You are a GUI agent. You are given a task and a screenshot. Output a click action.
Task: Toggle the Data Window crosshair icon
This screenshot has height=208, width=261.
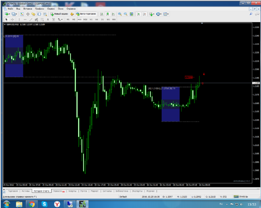(28, 14)
